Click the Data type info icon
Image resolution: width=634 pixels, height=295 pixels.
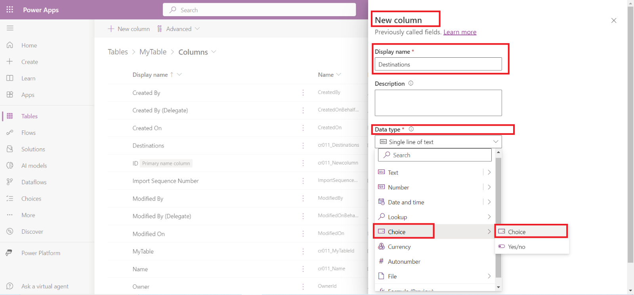[411, 129]
